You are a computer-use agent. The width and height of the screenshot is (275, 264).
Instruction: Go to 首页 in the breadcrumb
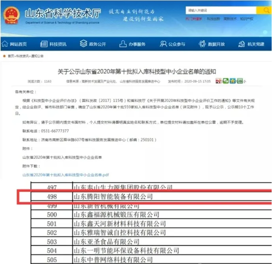point(11,56)
